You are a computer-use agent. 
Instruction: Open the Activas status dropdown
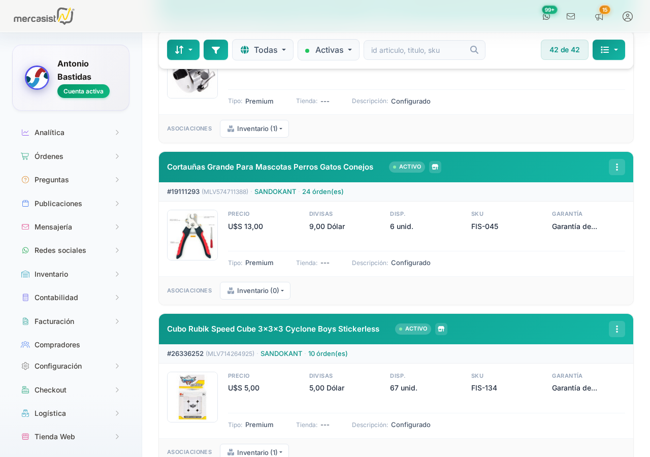click(329, 50)
